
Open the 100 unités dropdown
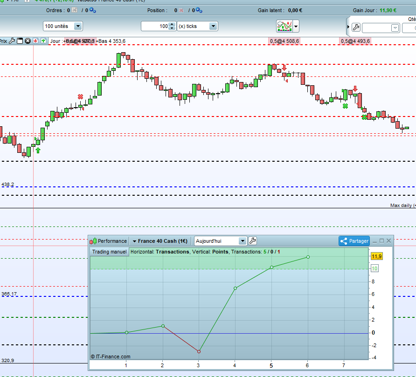78,27
